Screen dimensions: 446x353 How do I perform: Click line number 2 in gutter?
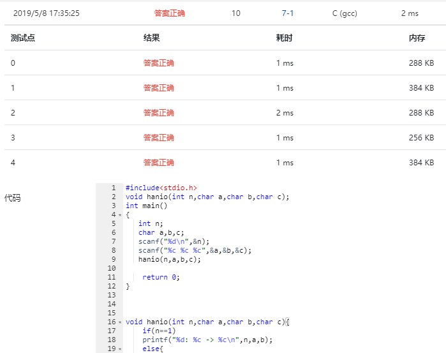tap(114, 197)
